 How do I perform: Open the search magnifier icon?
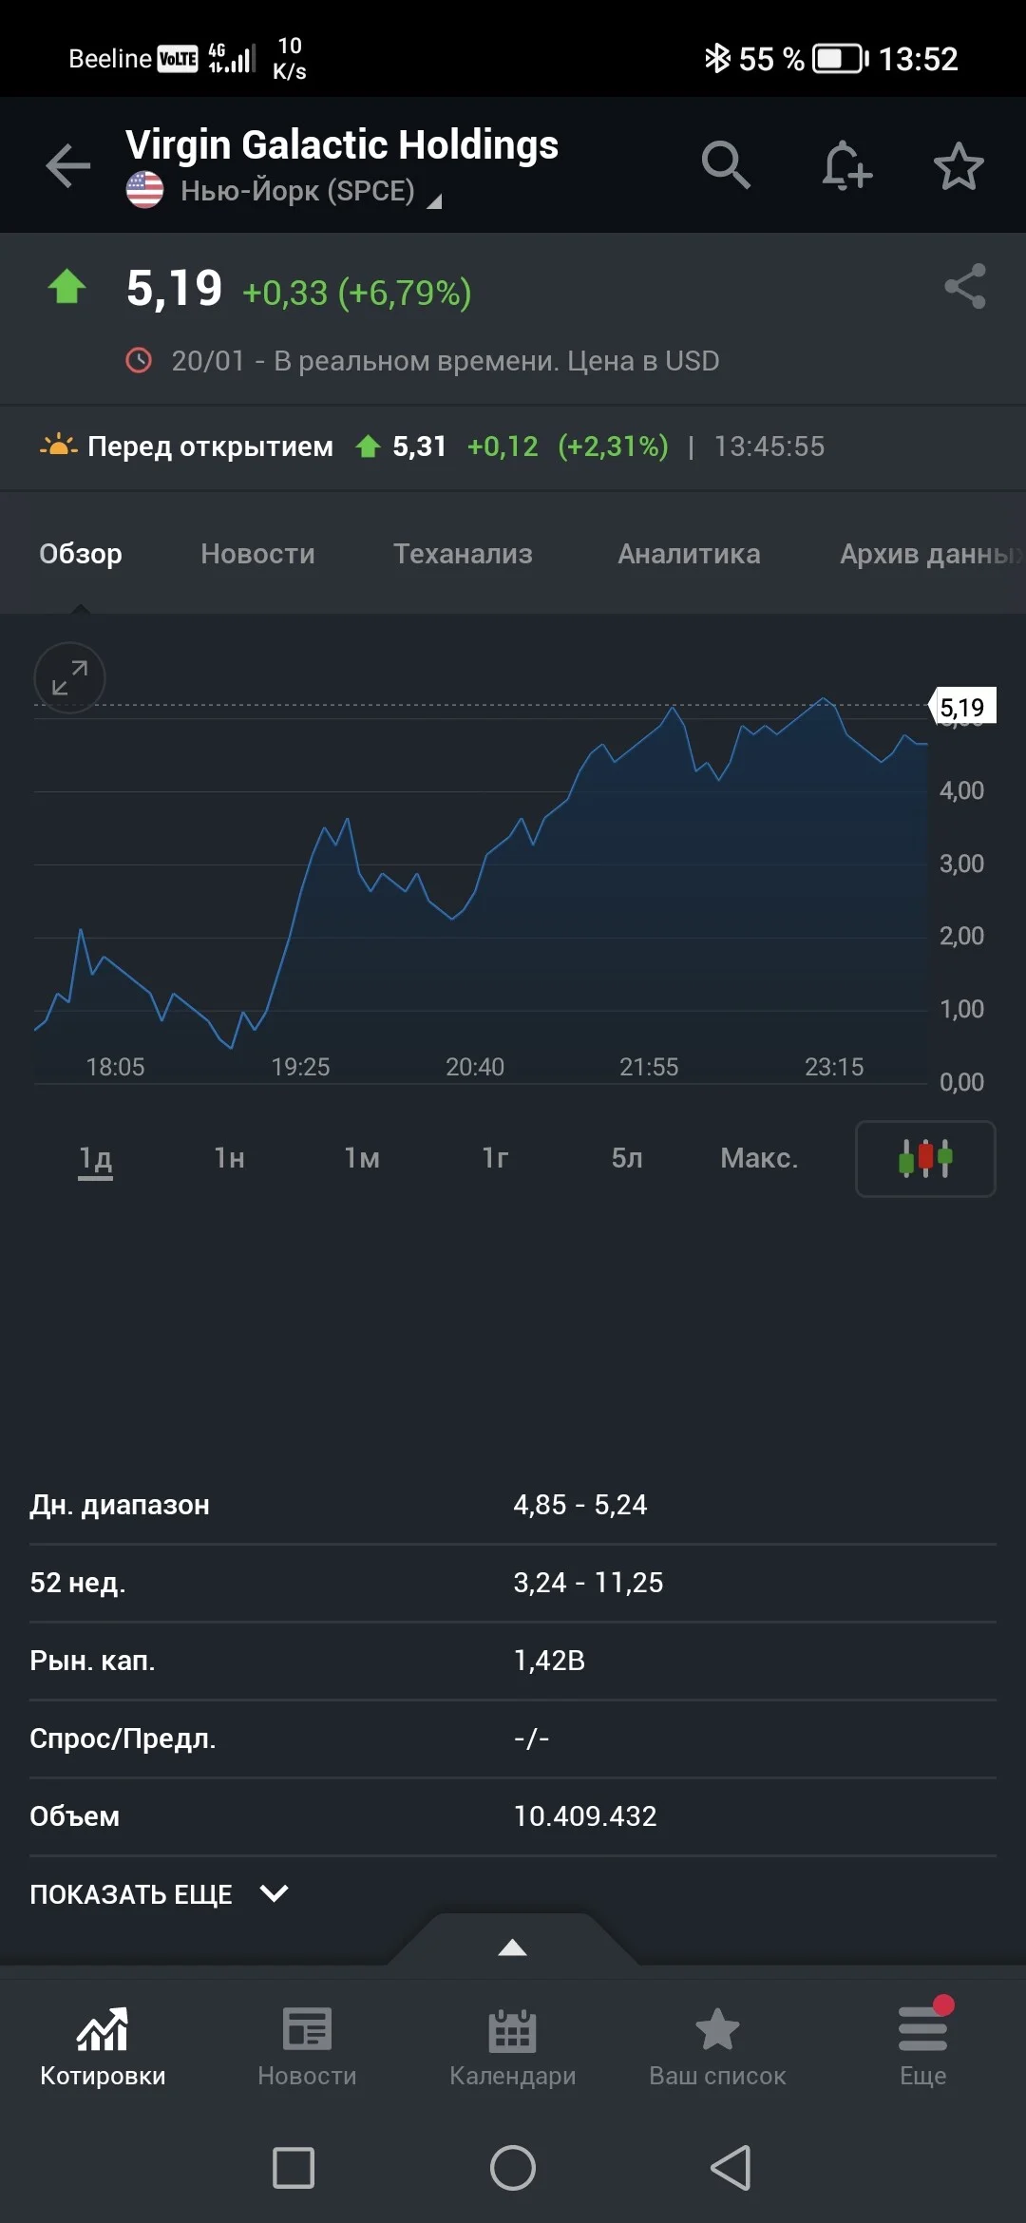(727, 165)
